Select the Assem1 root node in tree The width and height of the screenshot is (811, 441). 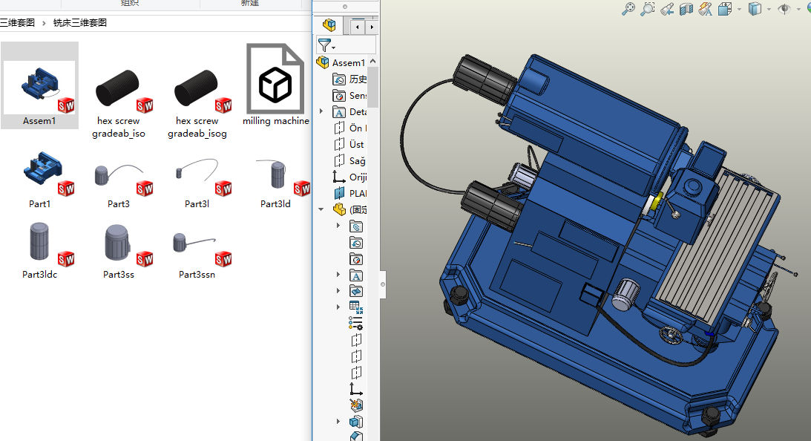(348, 63)
